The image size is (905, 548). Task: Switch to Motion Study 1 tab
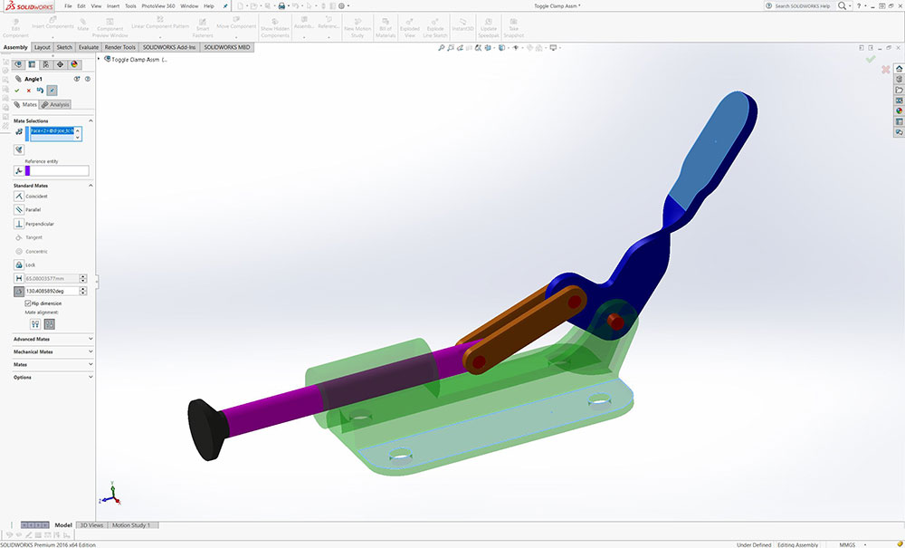click(x=133, y=524)
